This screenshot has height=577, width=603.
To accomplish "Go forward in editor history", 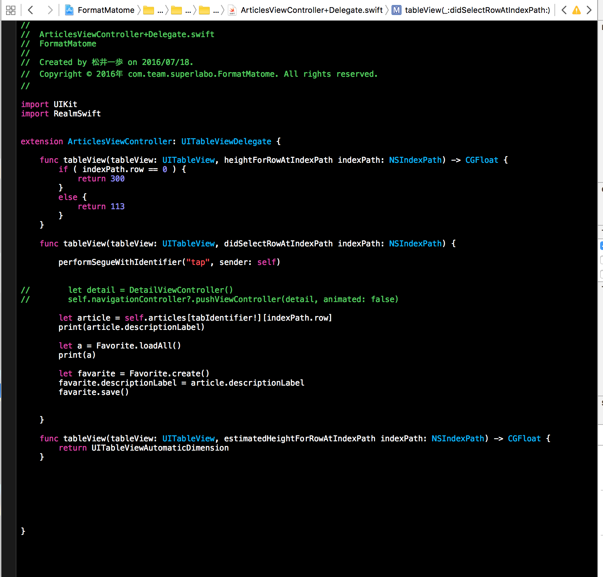I will [x=50, y=10].
